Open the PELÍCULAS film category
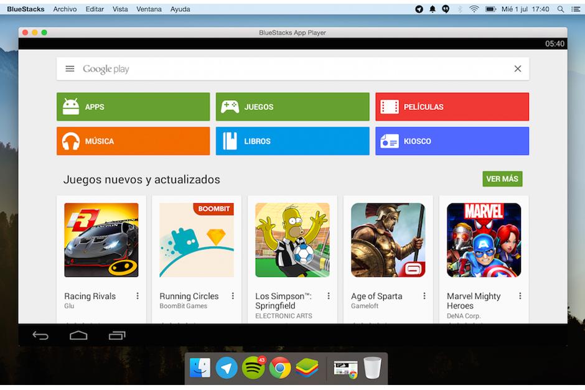The width and height of the screenshot is (585, 390). coord(452,106)
